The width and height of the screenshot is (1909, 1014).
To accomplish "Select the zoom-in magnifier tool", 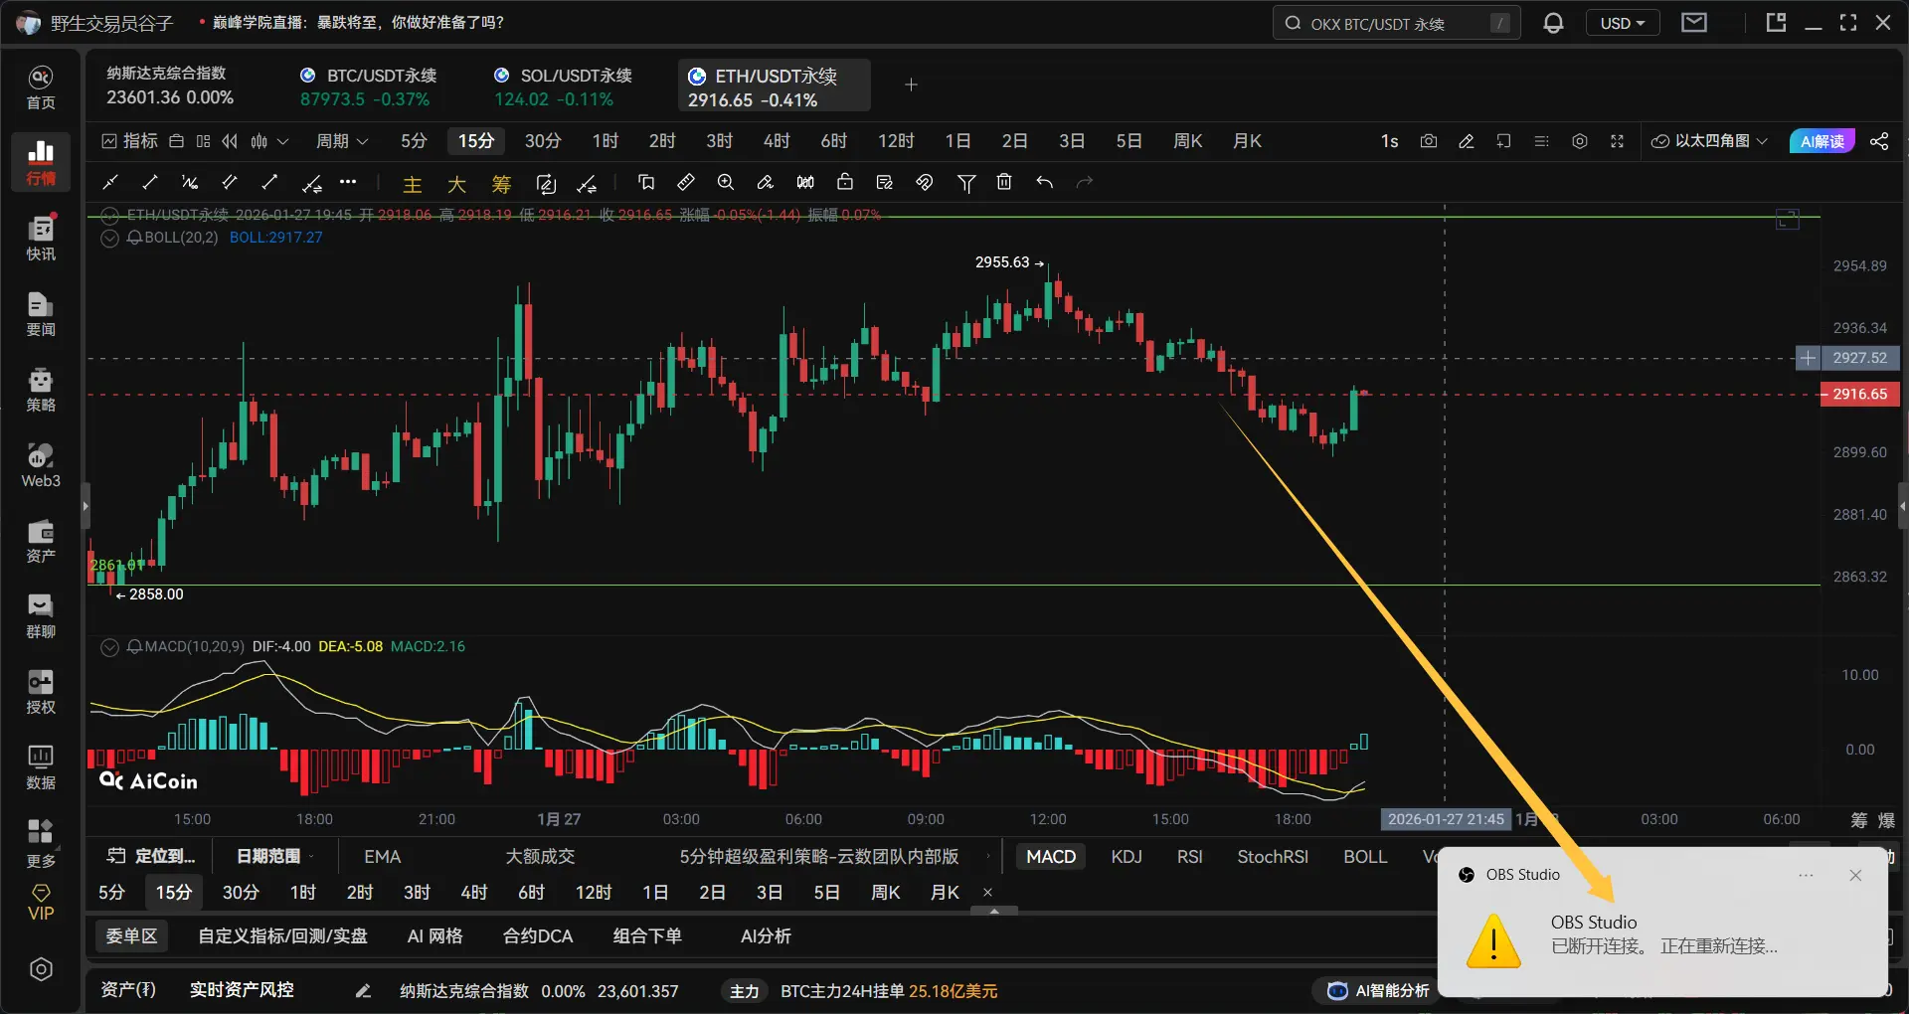I will [x=726, y=182].
